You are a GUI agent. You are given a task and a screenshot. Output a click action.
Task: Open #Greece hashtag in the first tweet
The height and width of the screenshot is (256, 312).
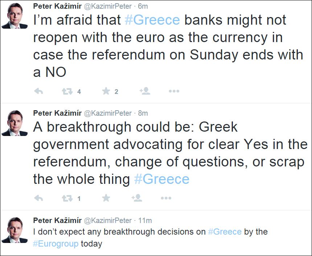[152, 20]
